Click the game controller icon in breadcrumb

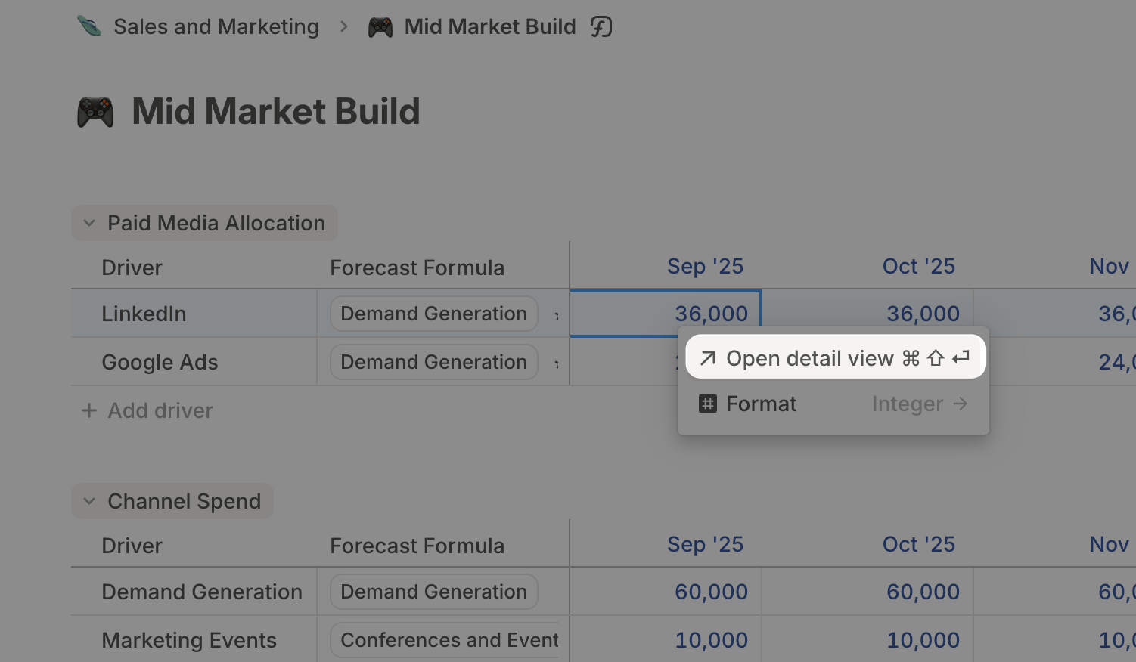[x=380, y=27]
